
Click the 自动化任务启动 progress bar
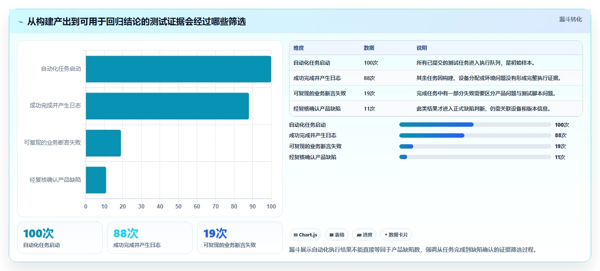coord(475,125)
